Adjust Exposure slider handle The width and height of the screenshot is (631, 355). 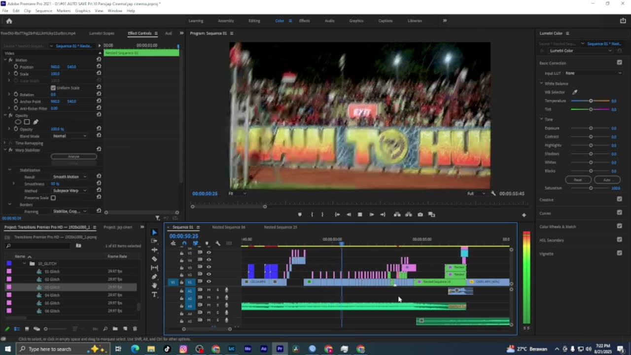[591, 128]
